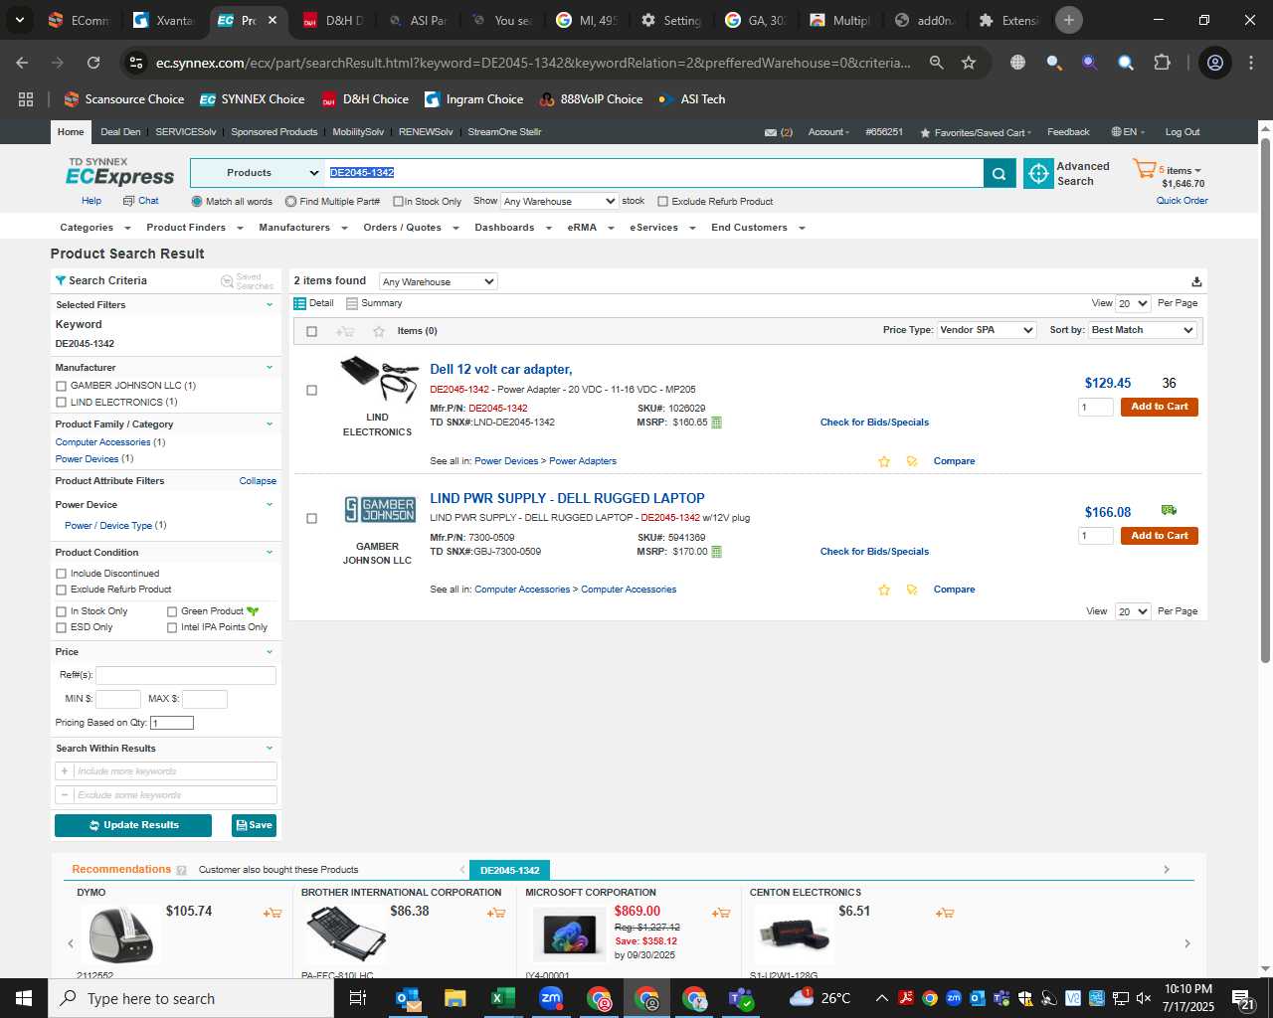Image resolution: width=1273 pixels, height=1018 pixels.
Task: Open Outlook from Windows taskbar
Action: [x=408, y=998]
